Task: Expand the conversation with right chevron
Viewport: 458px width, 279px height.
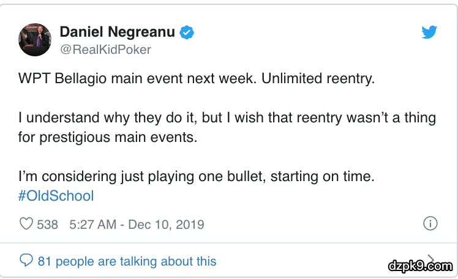Action: 430,259
